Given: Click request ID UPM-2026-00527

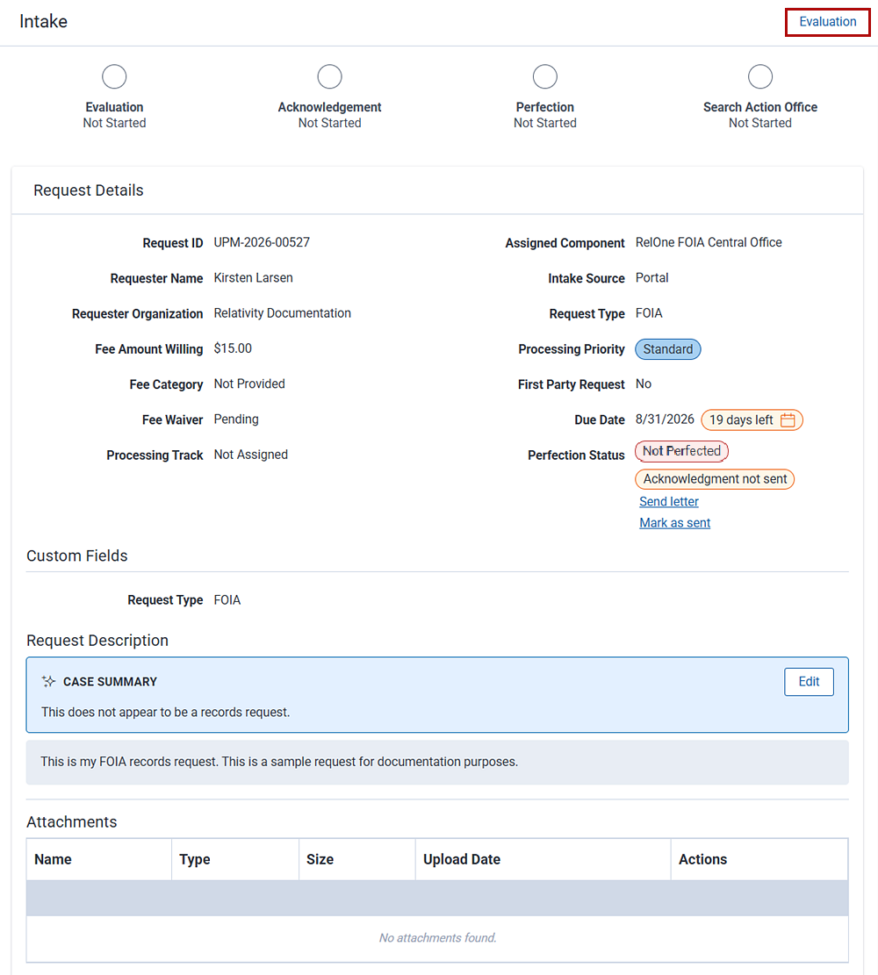Looking at the screenshot, I should (262, 242).
